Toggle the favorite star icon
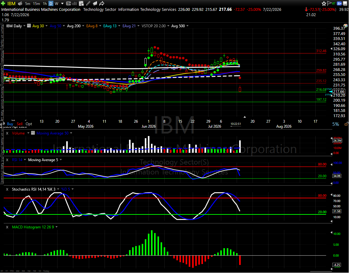This screenshot has height=273, width=349. pyautogui.click(x=324, y=3)
